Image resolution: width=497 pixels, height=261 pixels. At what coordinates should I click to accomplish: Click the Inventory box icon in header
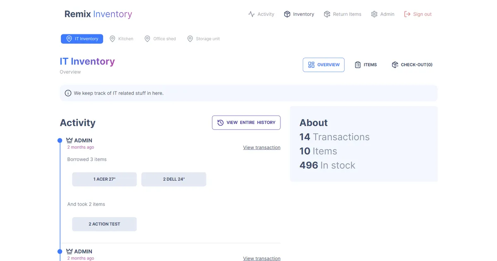(287, 14)
